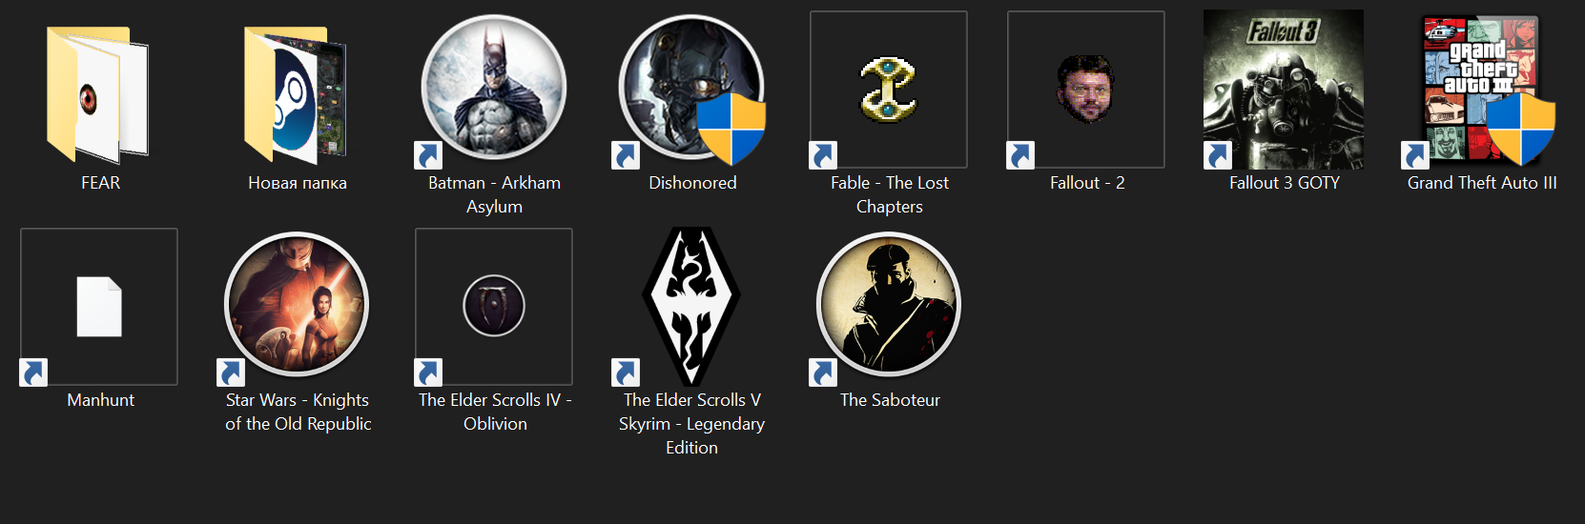The height and width of the screenshot is (524, 1585).
Task: Click the Batman Arkham Asylum shortcut
Action: (494, 90)
